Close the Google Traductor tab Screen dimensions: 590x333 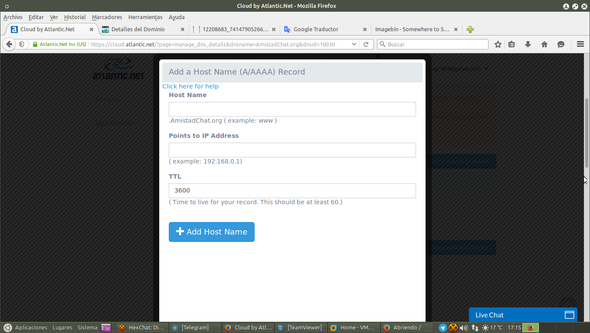pos(365,29)
